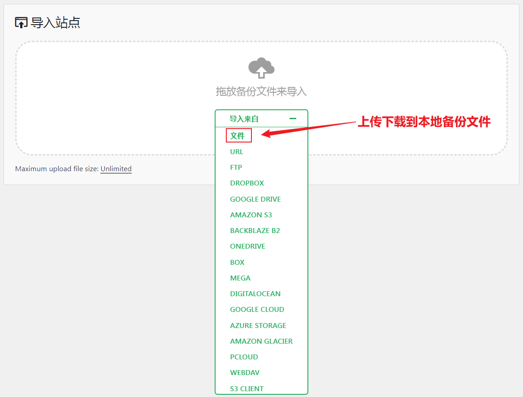This screenshot has width=523, height=397.
Task: Select Amazon S3 import option
Action: [x=251, y=215]
